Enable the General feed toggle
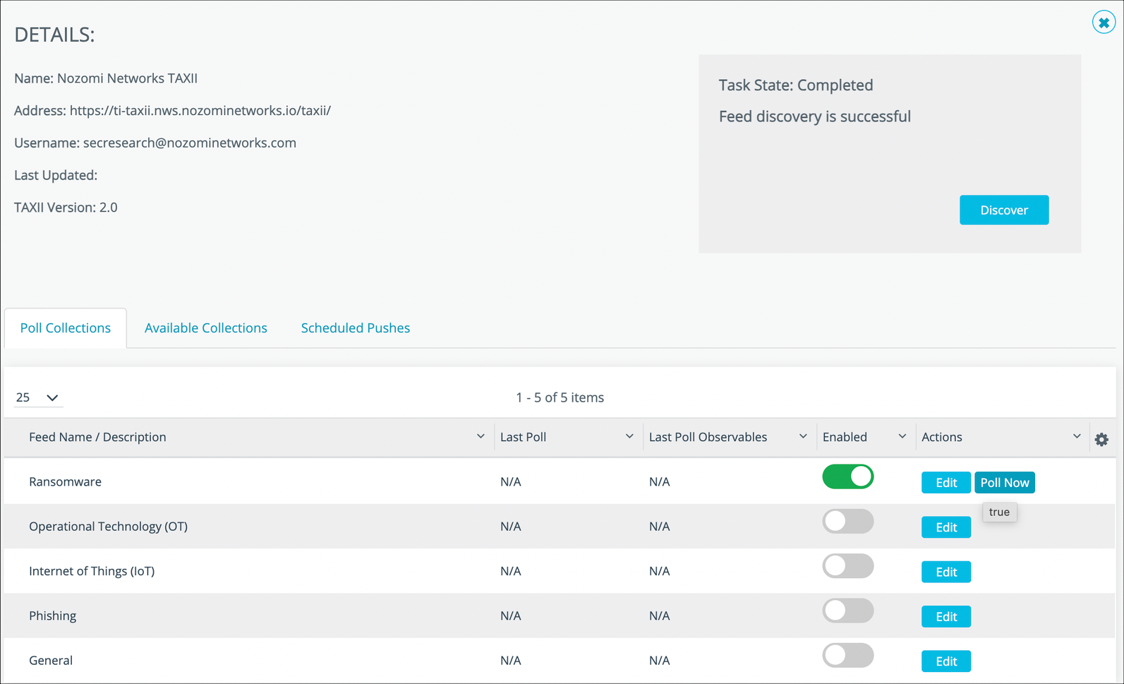The height and width of the screenshot is (684, 1124). click(x=848, y=655)
